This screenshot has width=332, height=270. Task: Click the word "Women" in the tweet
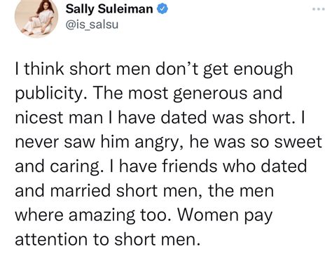tap(208, 215)
